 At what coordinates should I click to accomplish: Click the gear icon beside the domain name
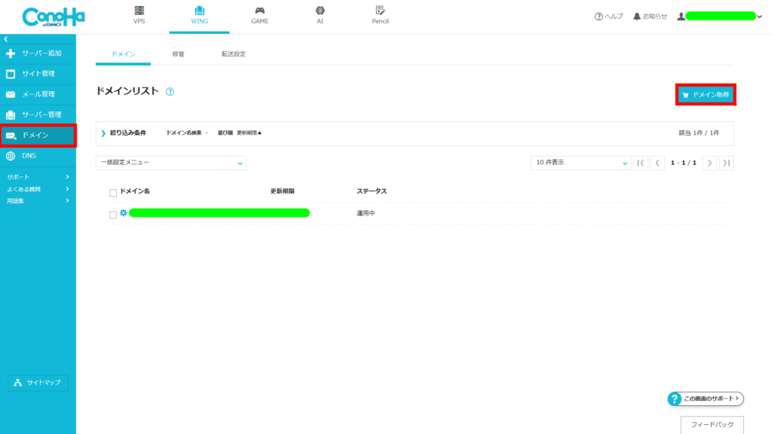tap(124, 213)
